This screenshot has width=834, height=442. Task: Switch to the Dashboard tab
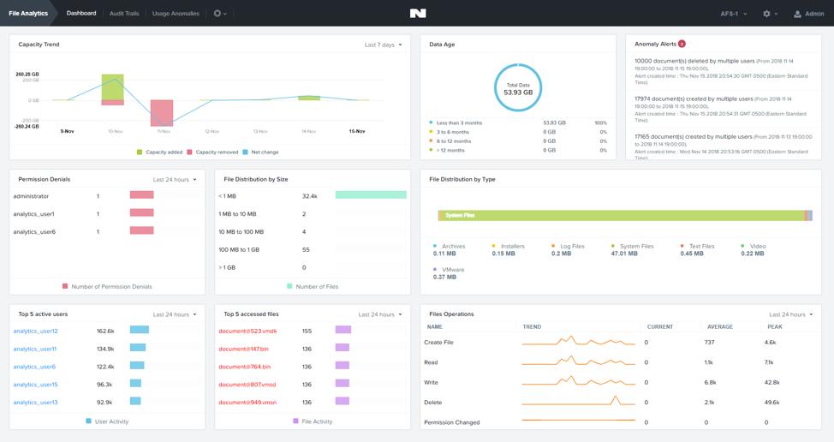point(81,14)
